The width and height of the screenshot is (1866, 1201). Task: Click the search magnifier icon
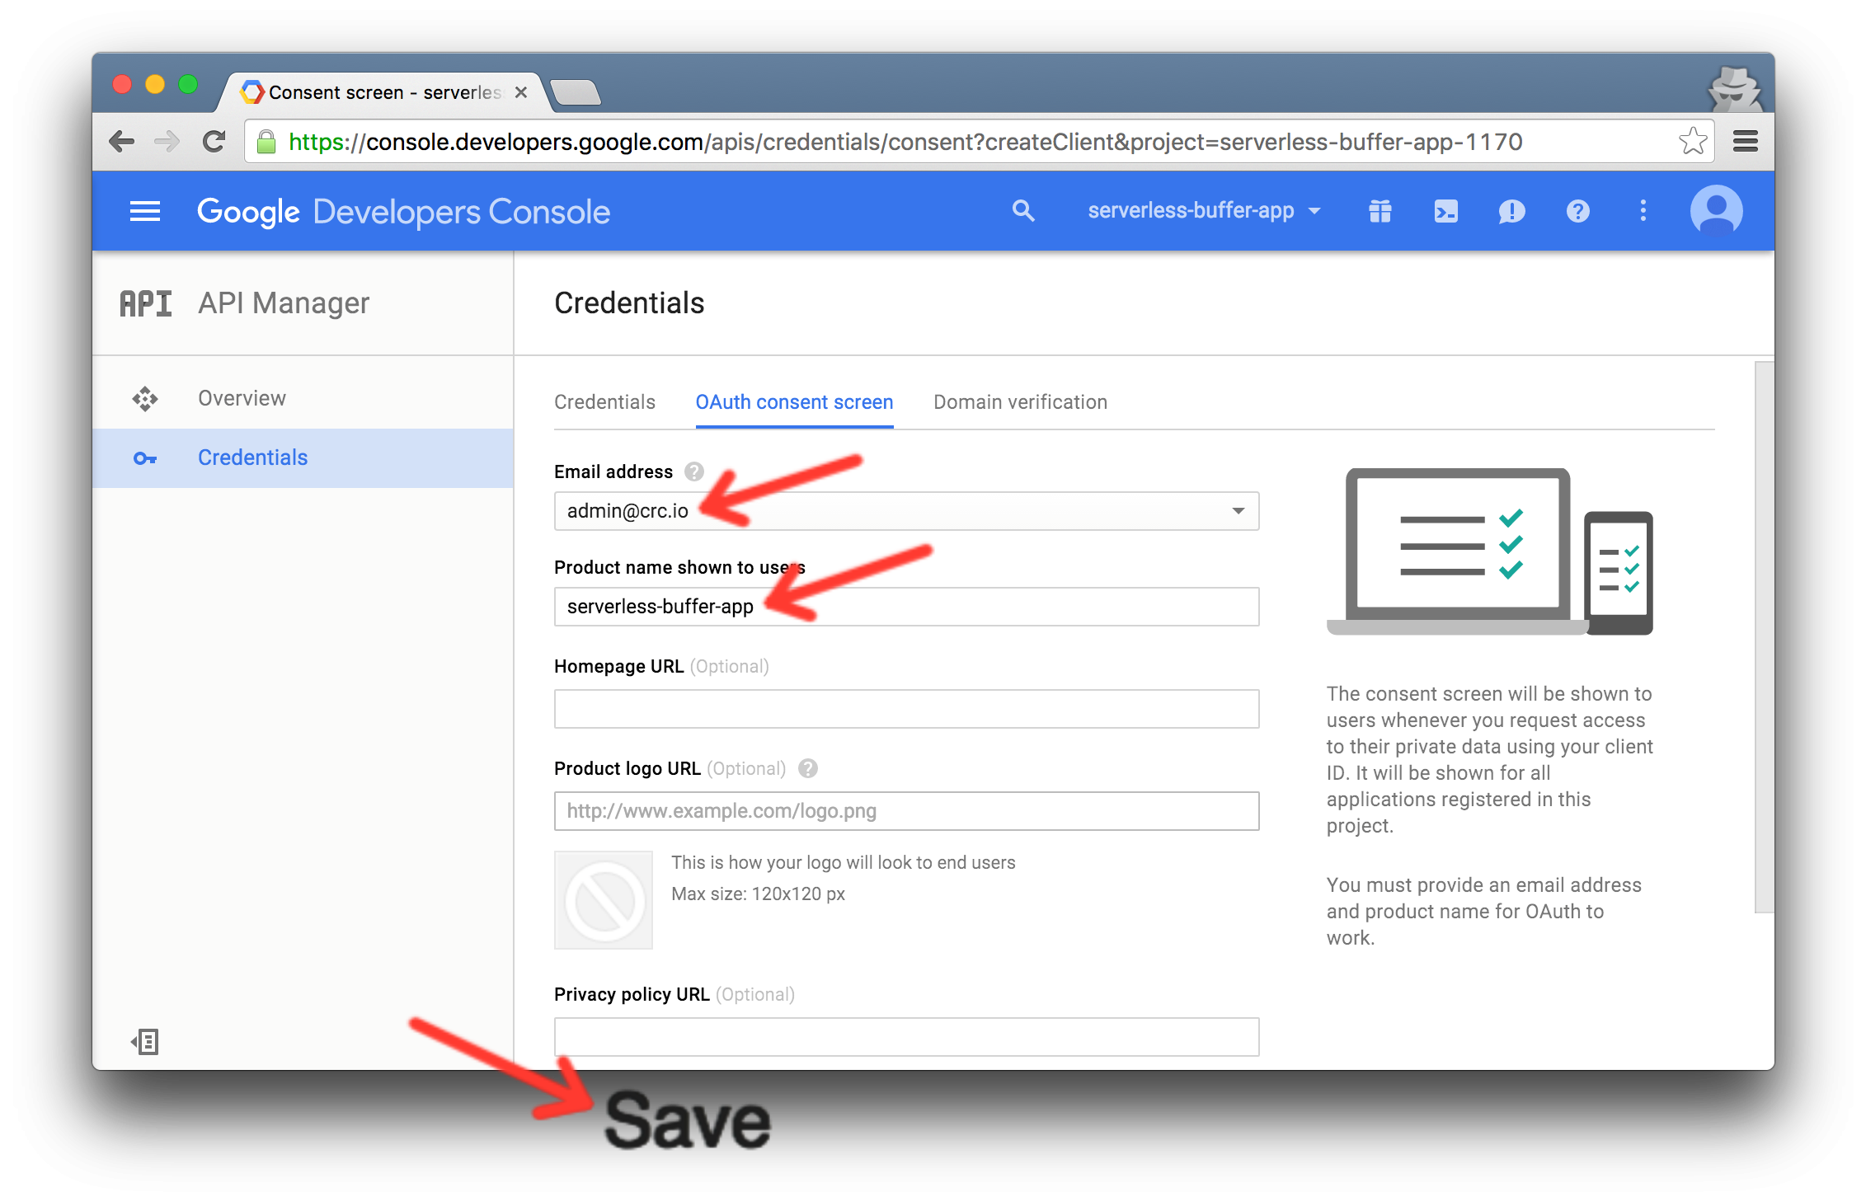tap(1022, 211)
